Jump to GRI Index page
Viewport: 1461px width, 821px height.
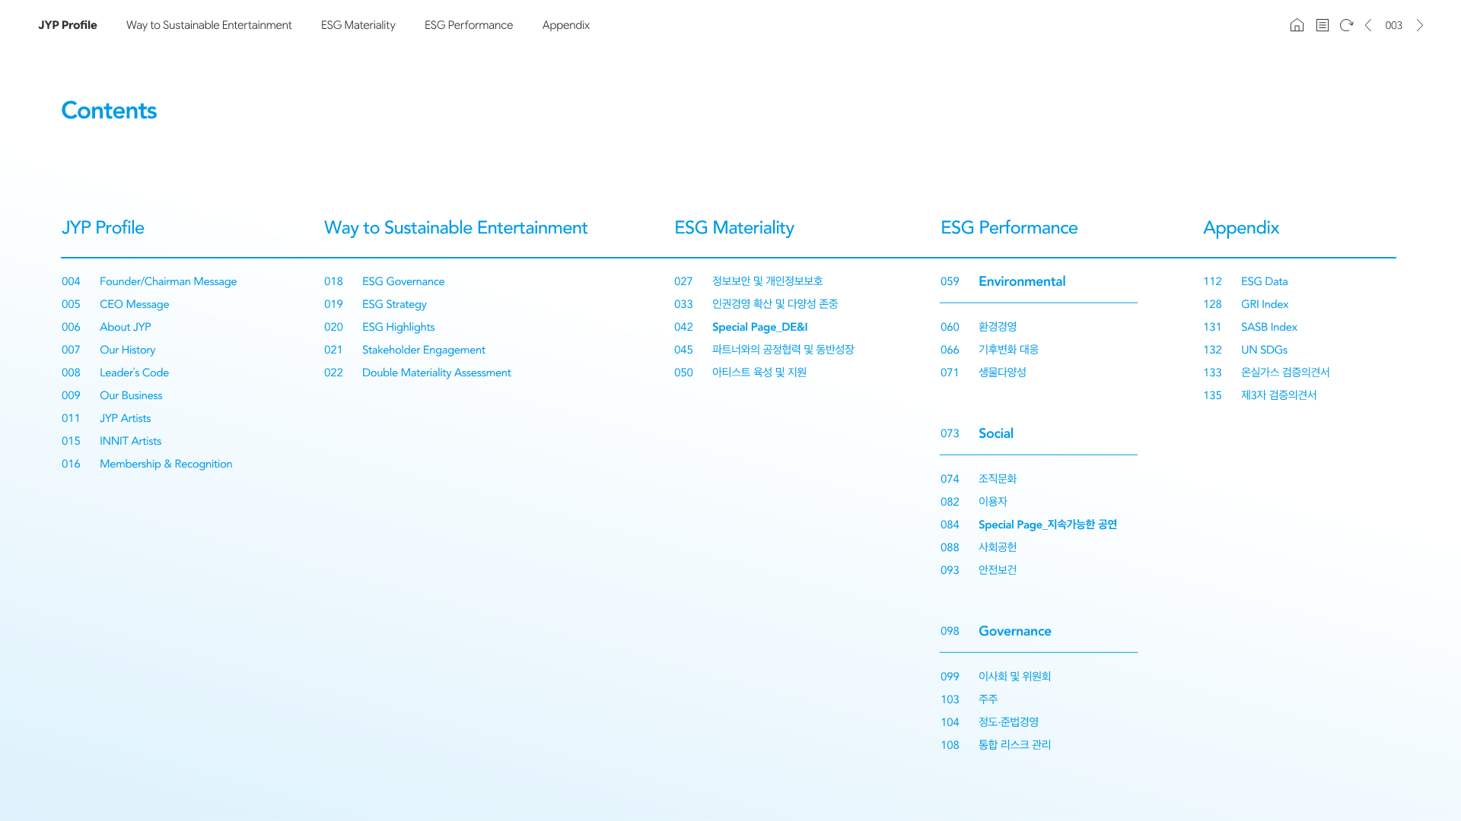coord(1265,304)
